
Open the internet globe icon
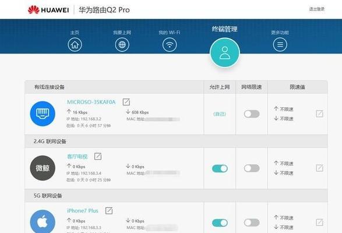point(122,44)
